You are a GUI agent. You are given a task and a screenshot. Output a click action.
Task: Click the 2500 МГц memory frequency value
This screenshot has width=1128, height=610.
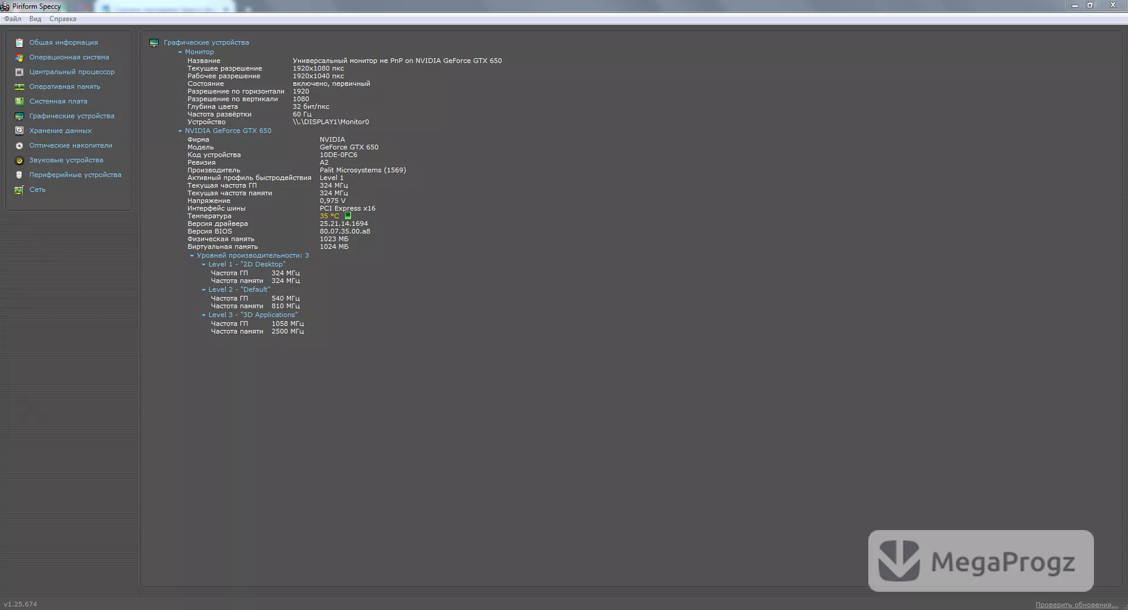[x=287, y=331]
